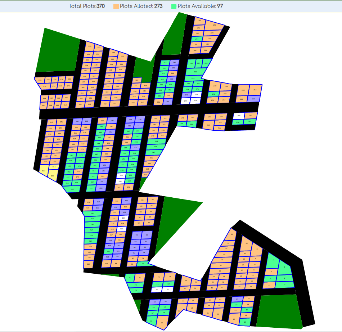Select green plot 1
Screen dimensions: 342x332
pyautogui.click(x=284, y=267)
